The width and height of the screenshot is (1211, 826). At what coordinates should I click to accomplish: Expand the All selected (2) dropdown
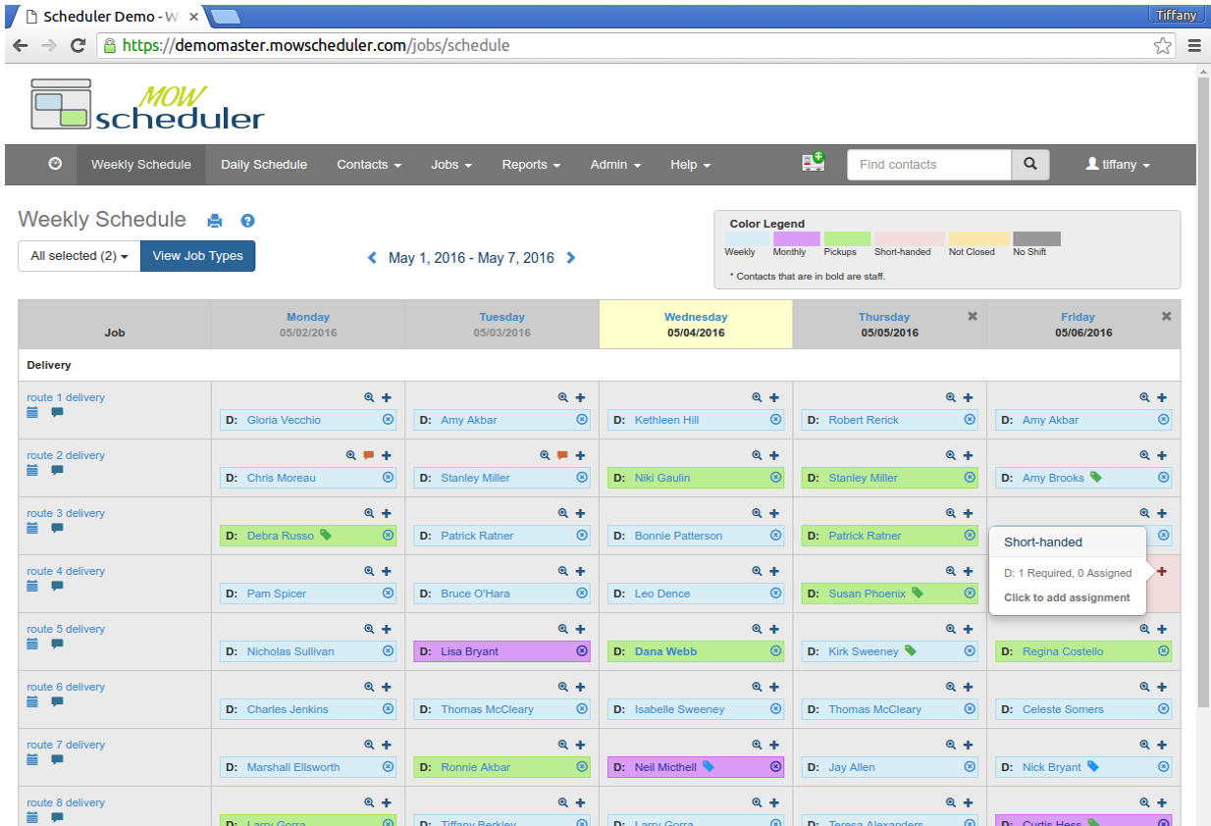(79, 256)
